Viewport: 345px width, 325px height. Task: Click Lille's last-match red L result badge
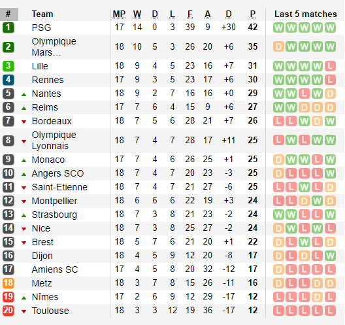[330, 66]
